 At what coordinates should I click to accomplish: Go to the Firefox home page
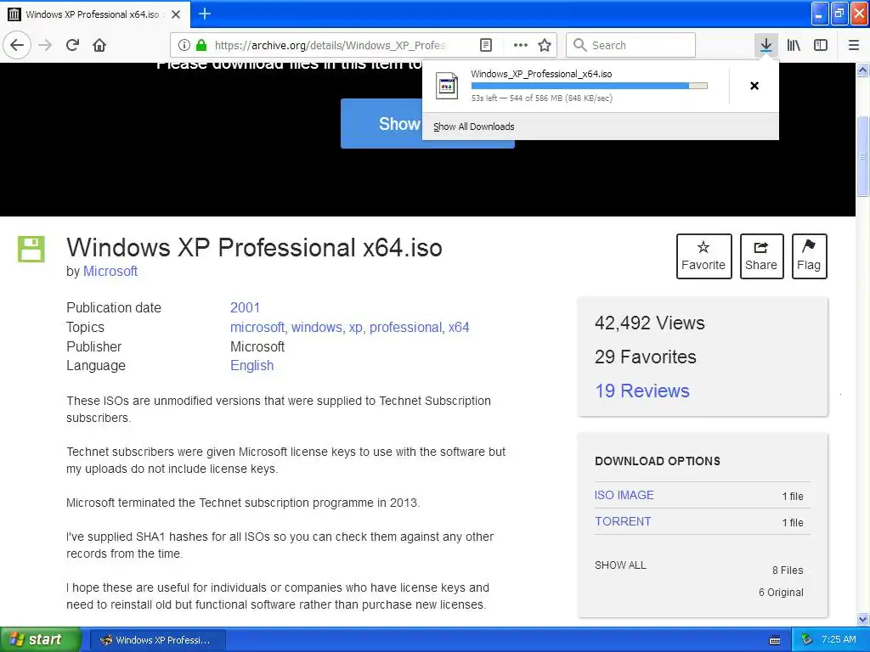[x=99, y=45]
